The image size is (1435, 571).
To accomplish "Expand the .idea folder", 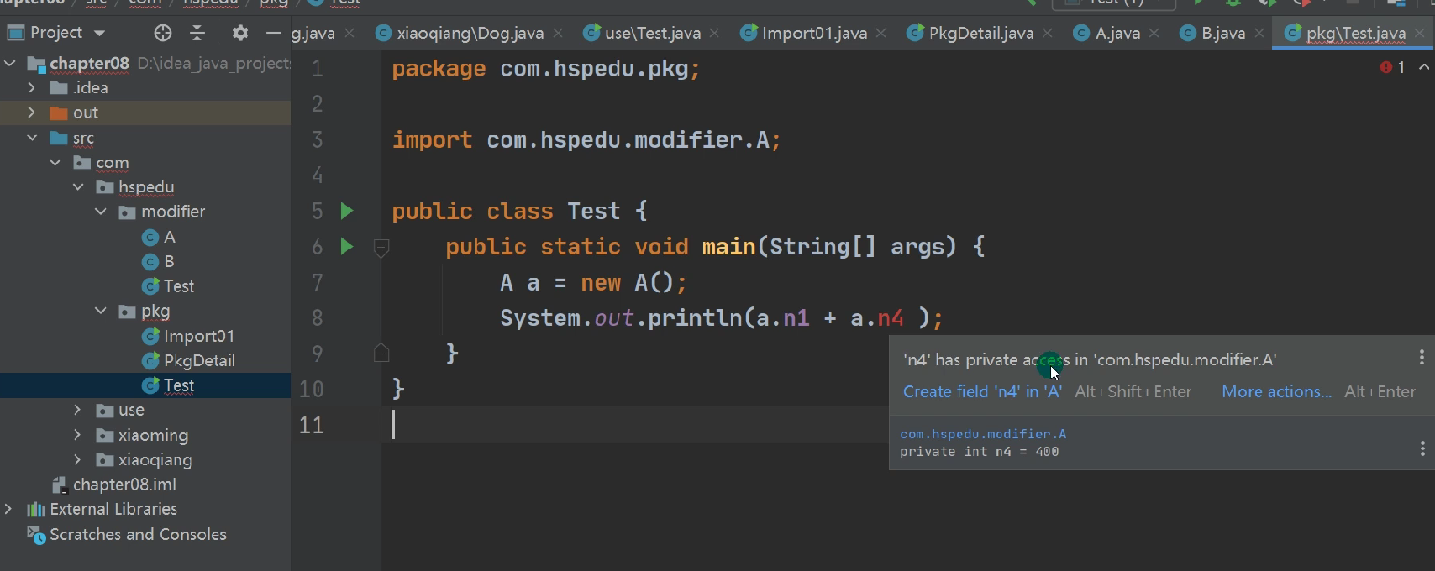I will point(32,87).
